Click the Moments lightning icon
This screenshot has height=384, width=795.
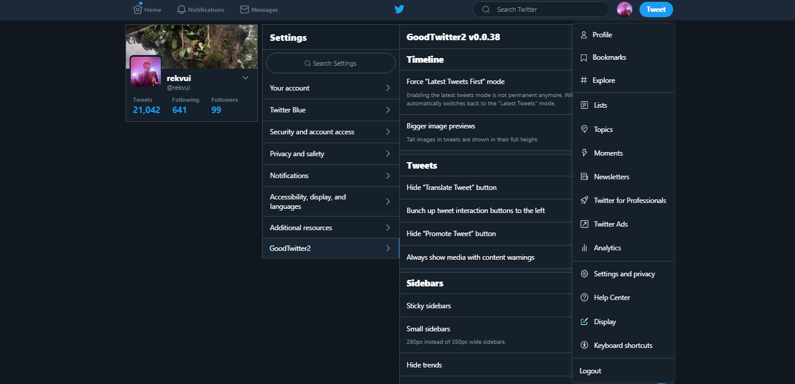(584, 153)
